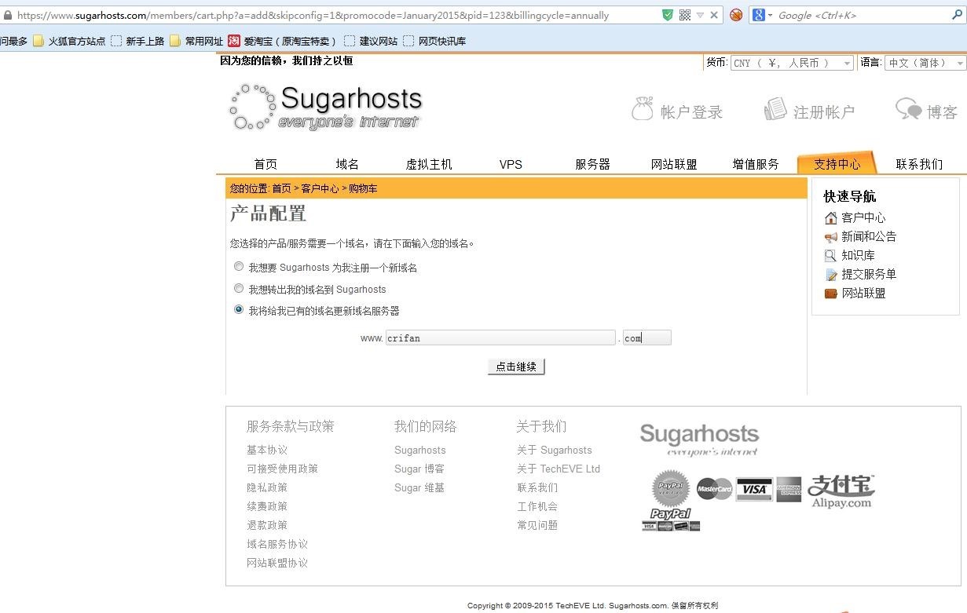967x613 pixels.
Task: Open the 联系我们 navigation tab
Action: tap(919, 164)
